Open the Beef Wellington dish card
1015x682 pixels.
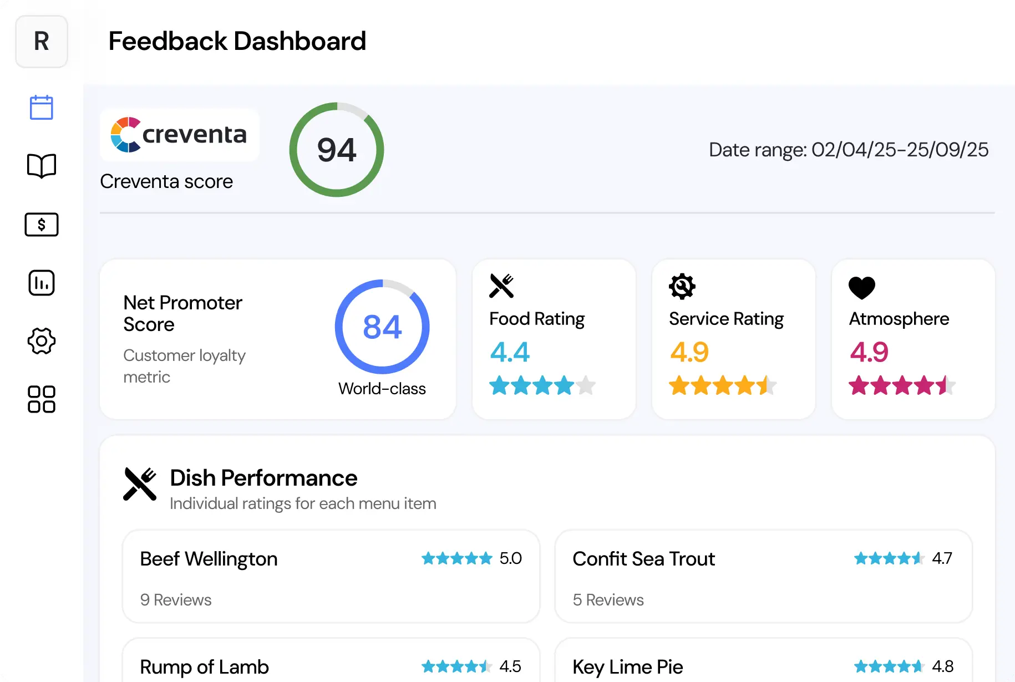pos(331,577)
